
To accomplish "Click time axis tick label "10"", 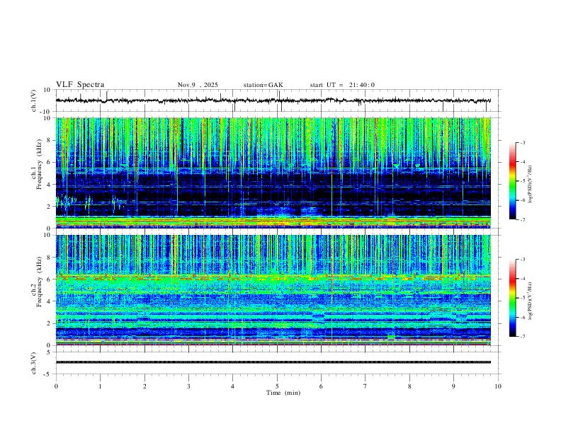I will click(x=498, y=386).
